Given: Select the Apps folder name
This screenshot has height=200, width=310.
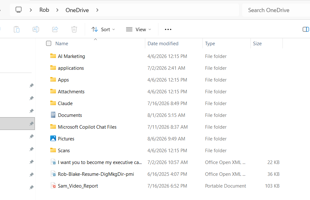Looking at the screenshot, I should coord(63,80).
